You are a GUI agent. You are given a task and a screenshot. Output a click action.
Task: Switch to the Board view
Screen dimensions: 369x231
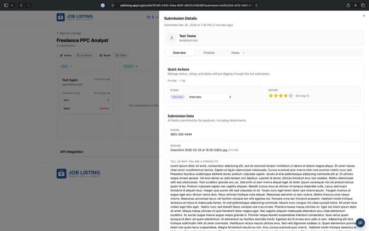point(105,55)
